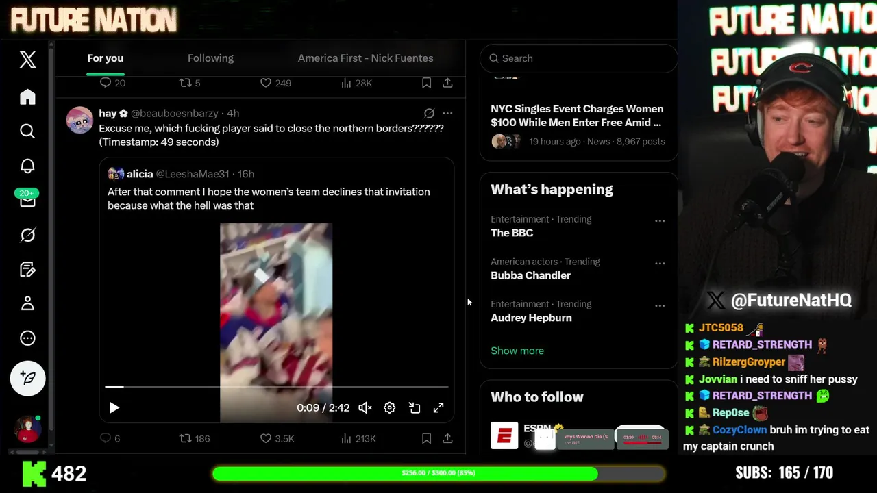Image resolution: width=877 pixels, height=493 pixels.
Task: Share the top post
Action: [447, 83]
